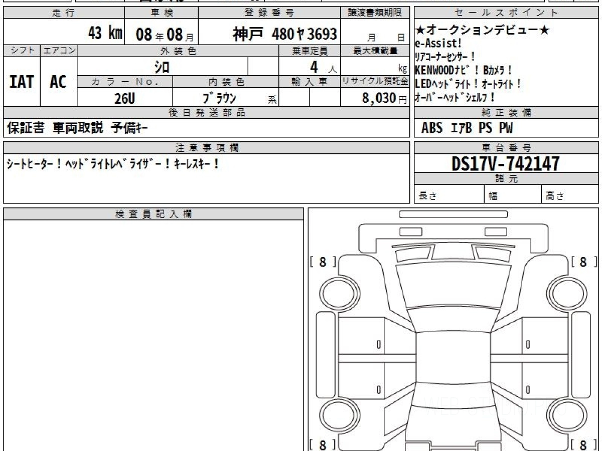Select the 長さ dimension cell
602x451 pixels.
click(449, 194)
